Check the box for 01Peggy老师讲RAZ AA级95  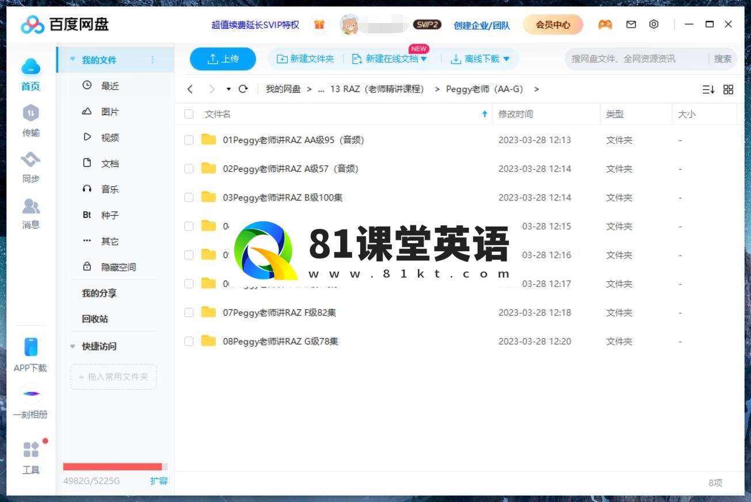(189, 140)
